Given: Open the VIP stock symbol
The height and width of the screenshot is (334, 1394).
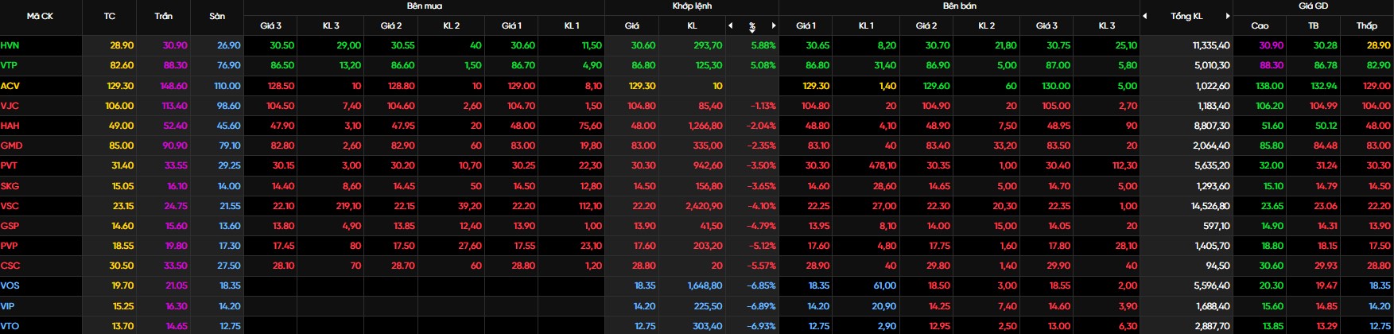Looking at the screenshot, I should (x=7, y=306).
